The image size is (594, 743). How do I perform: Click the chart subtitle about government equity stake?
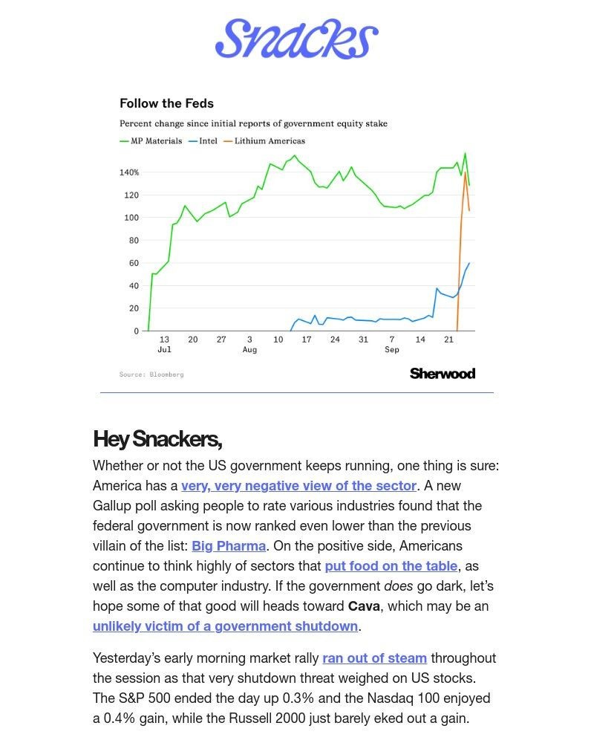click(x=253, y=123)
